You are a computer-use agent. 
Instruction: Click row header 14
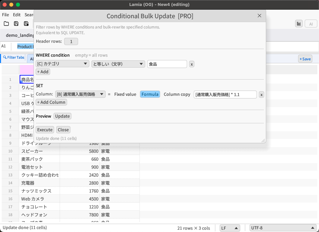[10, 183]
